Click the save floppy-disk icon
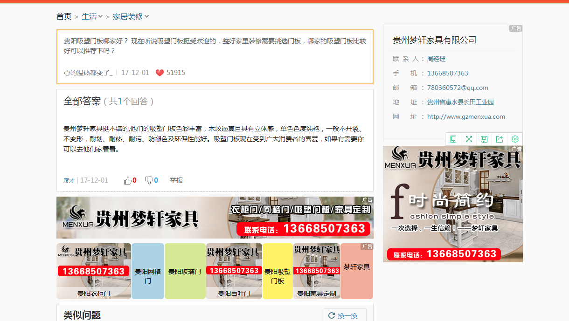569x321 pixels. click(484, 139)
